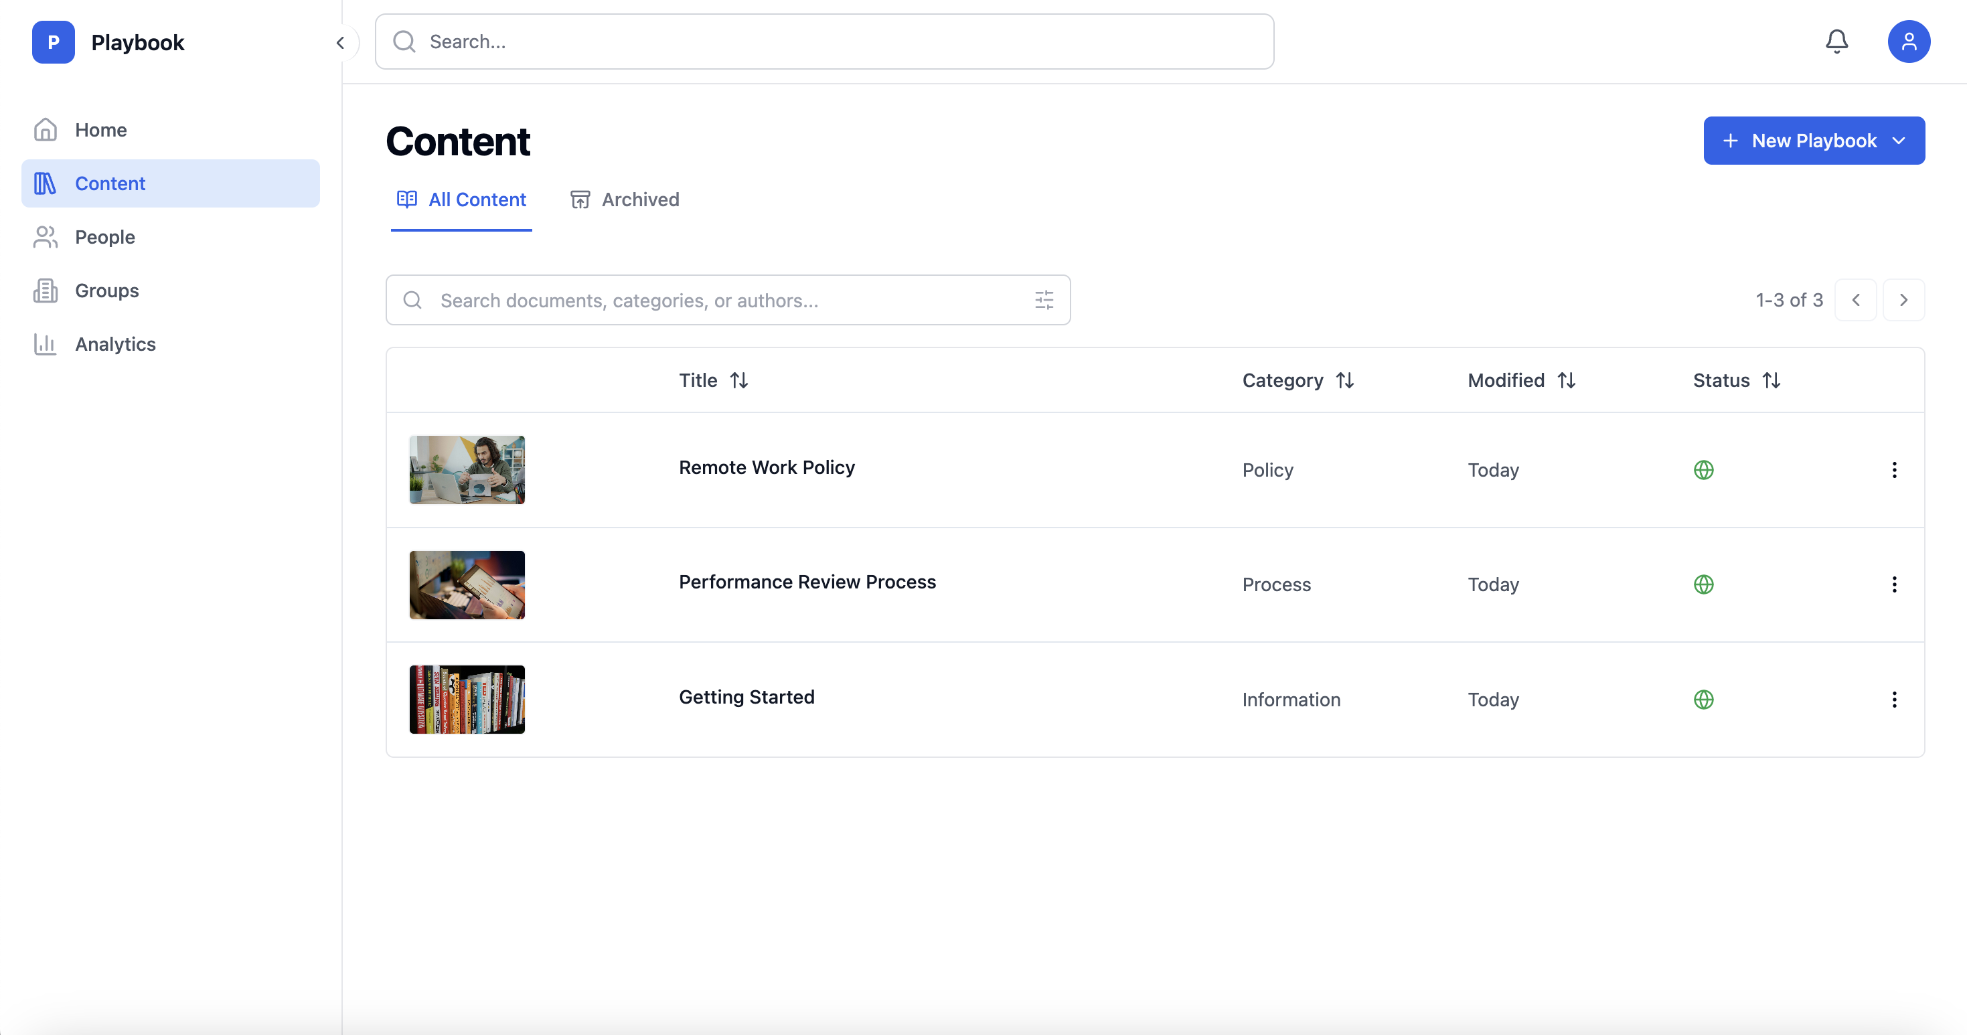Open the filter options in document search
The width and height of the screenshot is (1967, 1035).
coord(1044,300)
